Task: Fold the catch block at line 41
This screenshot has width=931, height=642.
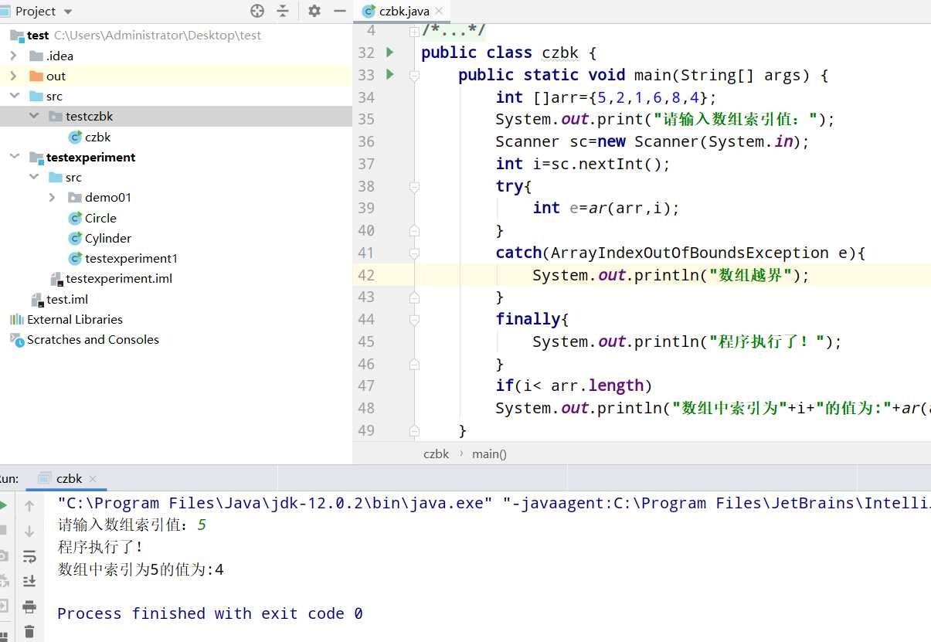Action: pyautogui.click(x=414, y=253)
